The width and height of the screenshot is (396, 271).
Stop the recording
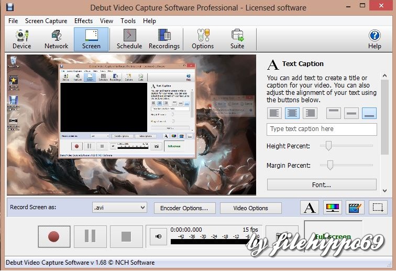[126, 236]
